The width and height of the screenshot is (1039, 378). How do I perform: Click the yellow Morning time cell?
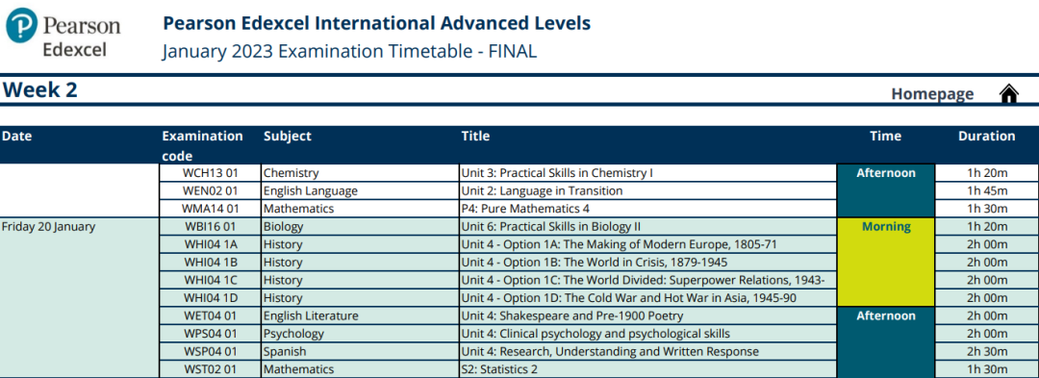click(x=886, y=263)
